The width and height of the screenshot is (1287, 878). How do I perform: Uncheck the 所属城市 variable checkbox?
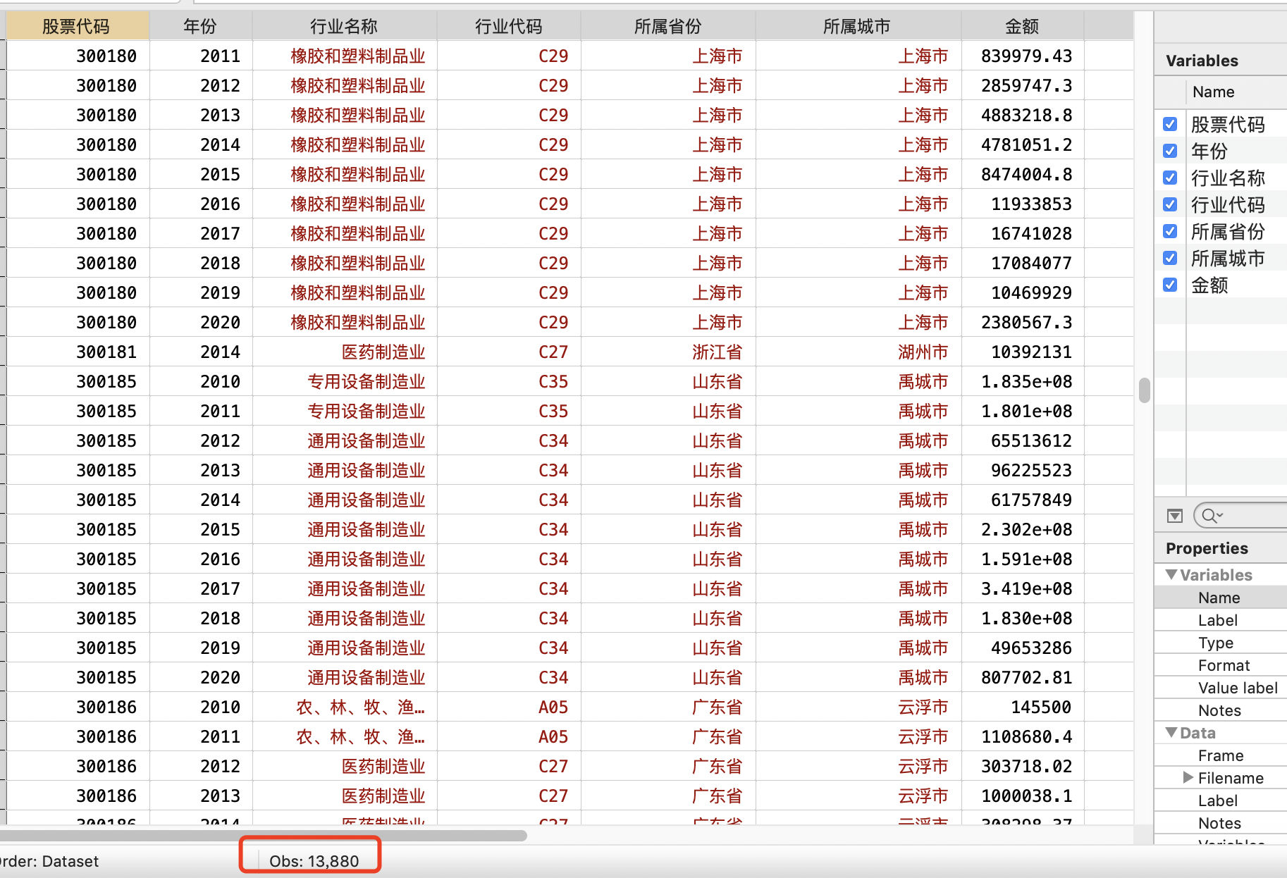click(1170, 258)
